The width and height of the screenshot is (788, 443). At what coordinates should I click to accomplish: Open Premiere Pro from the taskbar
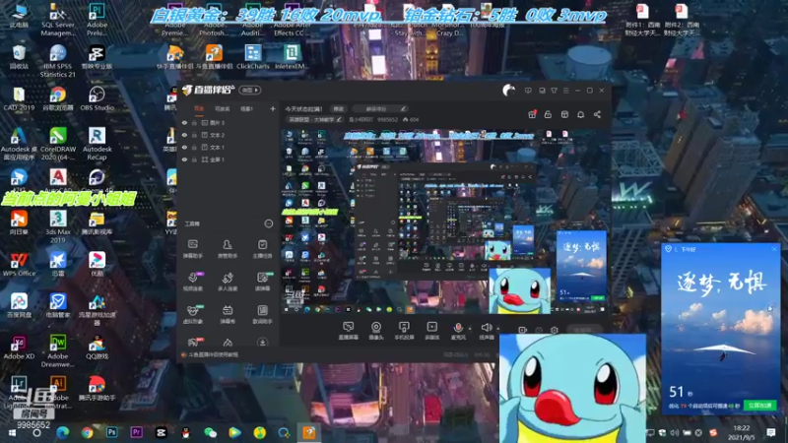pyautogui.click(x=136, y=432)
